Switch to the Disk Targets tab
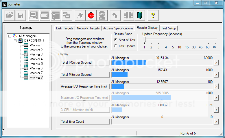 [x=65, y=28]
